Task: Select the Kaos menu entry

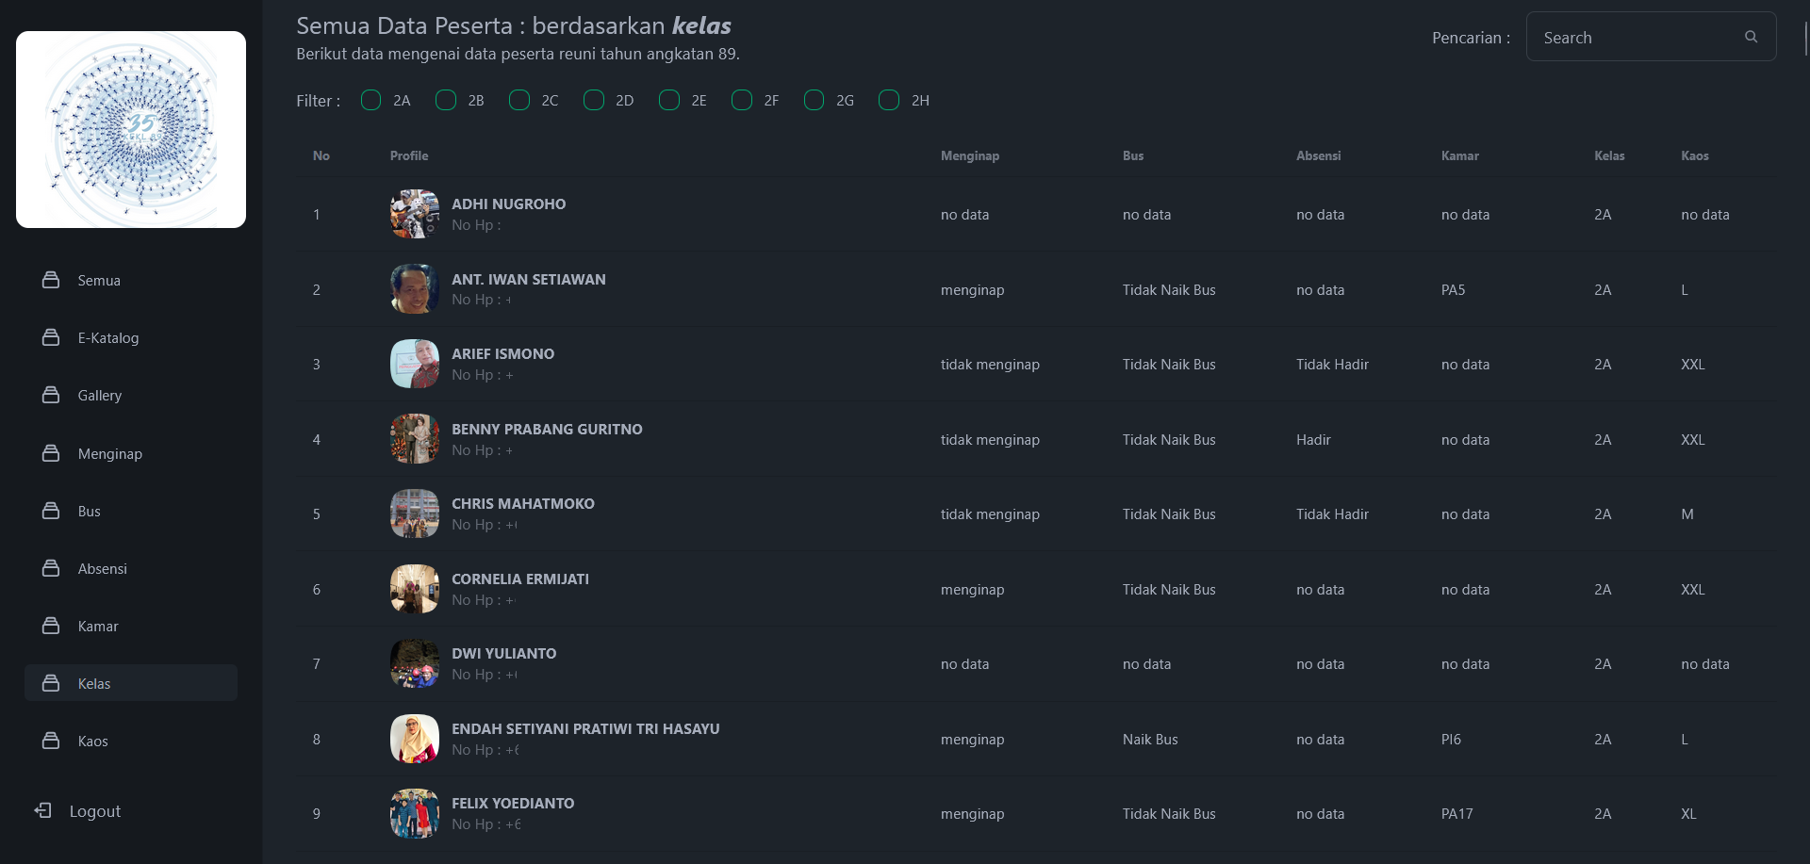Action: pyautogui.click(x=92, y=742)
